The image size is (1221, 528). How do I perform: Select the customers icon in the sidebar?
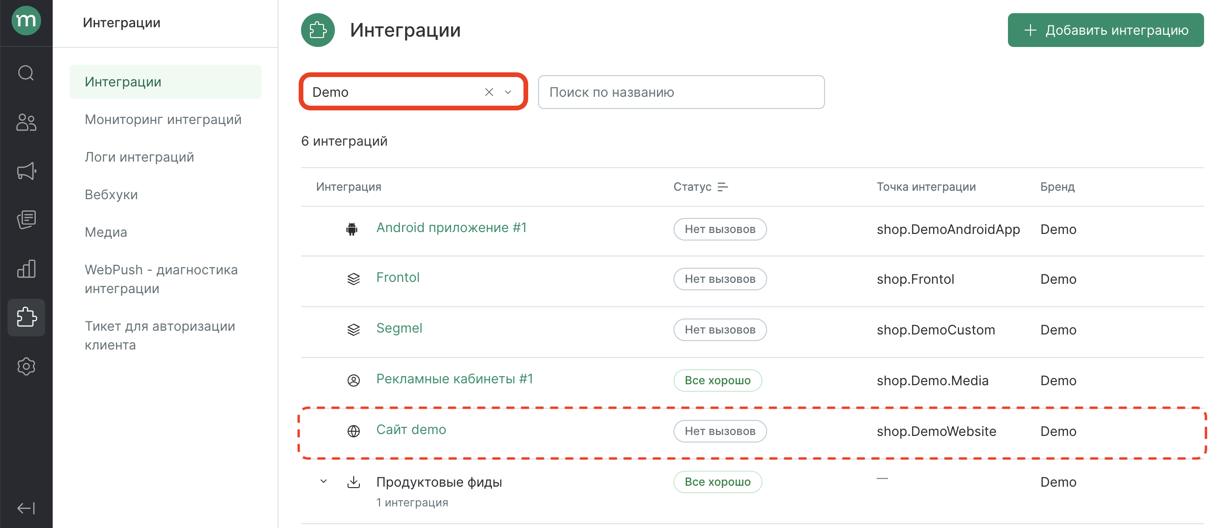click(26, 123)
